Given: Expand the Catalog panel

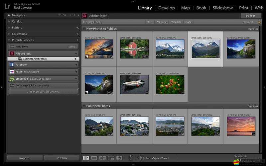Looking at the screenshot, I should pyautogui.click(x=9, y=22).
